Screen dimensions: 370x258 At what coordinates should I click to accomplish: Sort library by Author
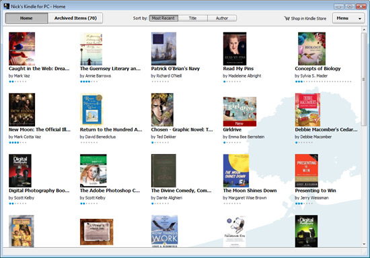(x=222, y=18)
